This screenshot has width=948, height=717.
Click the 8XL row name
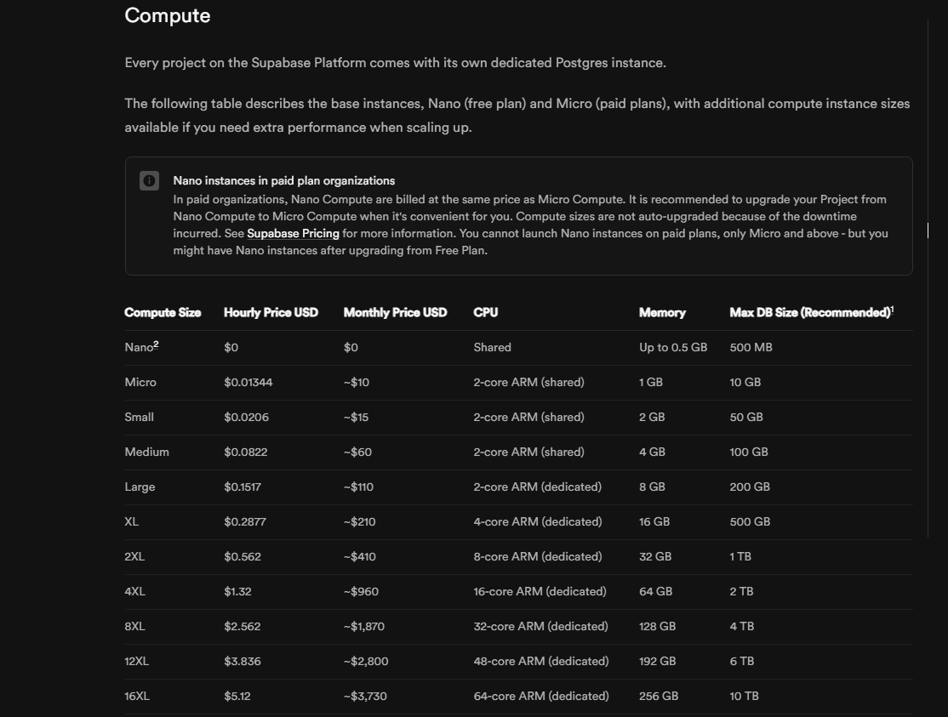[x=134, y=626]
